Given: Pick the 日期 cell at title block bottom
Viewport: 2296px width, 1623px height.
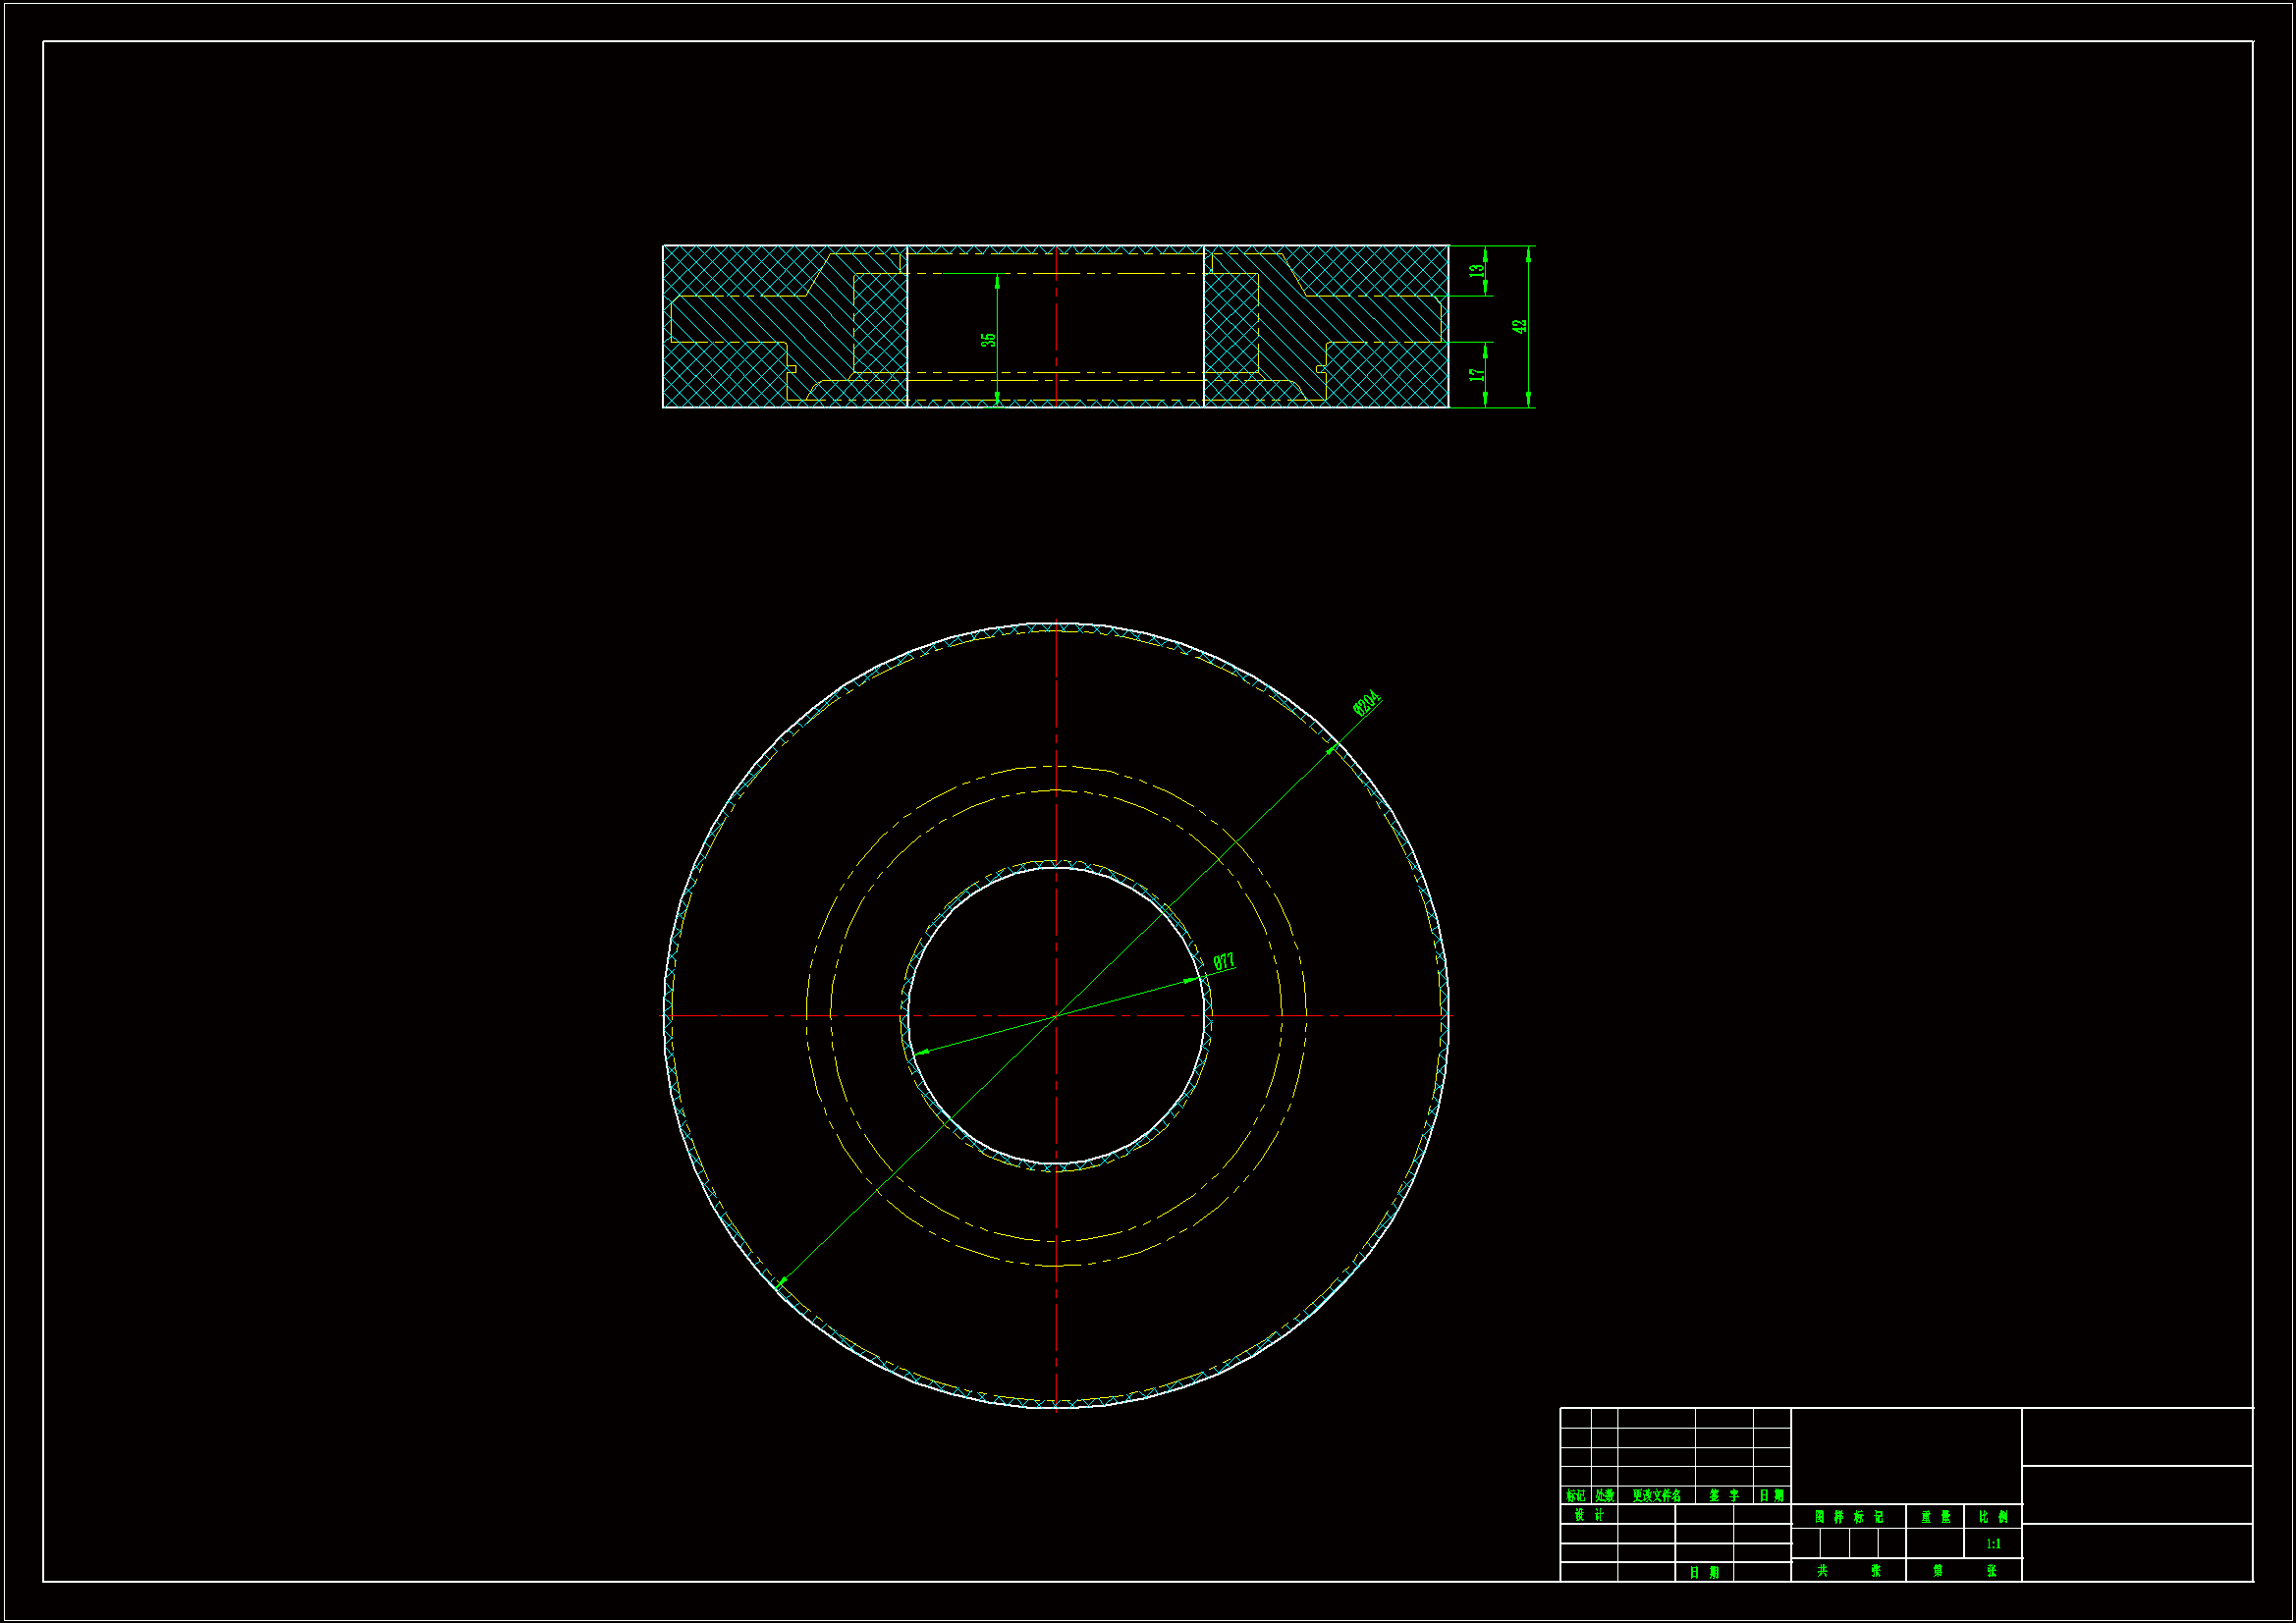Looking at the screenshot, I should pos(1704,1573).
